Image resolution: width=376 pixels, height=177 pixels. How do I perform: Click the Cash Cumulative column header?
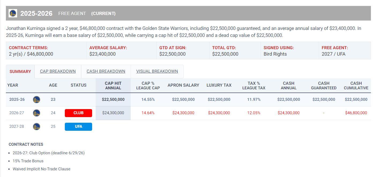click(x=356, y=86)
